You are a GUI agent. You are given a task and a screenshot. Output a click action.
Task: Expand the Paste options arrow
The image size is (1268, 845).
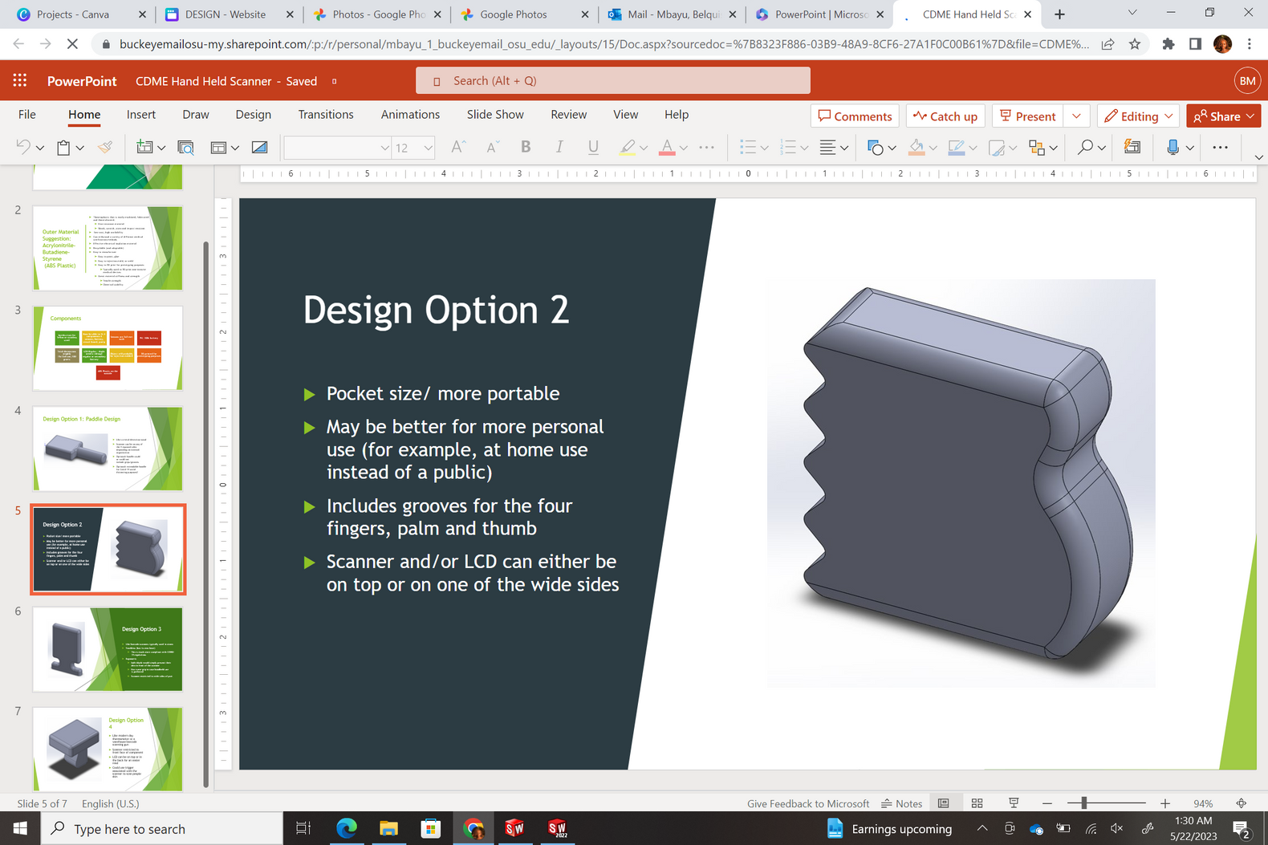[79, 148]
